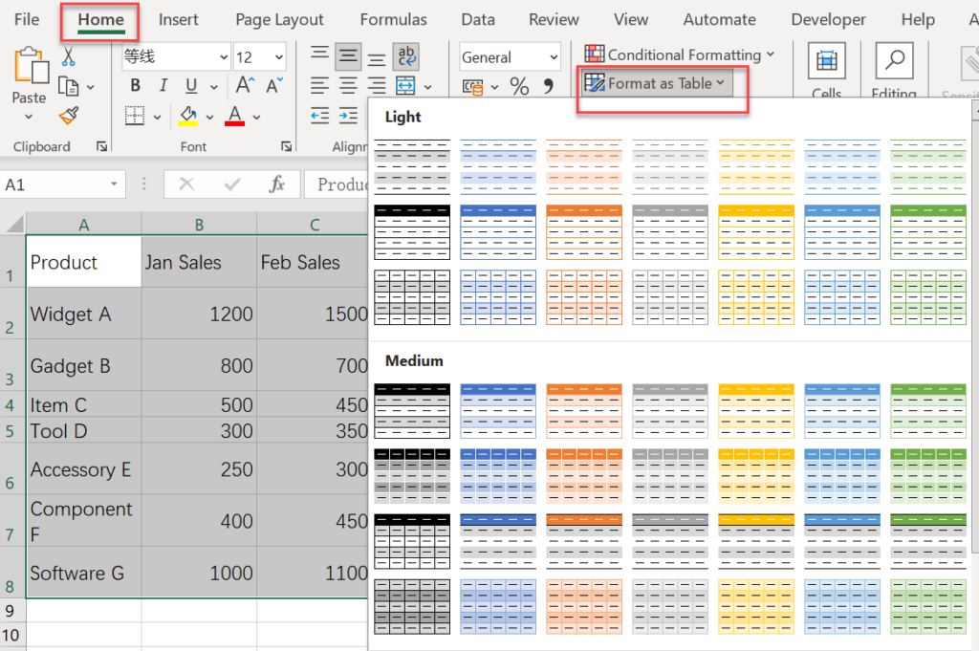Toggle italic formatting

click(x=163, y=85)
